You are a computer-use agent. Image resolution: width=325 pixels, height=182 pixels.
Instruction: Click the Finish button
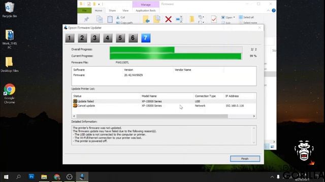tap(245, 159)
